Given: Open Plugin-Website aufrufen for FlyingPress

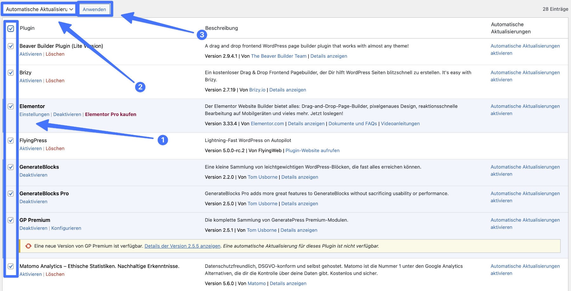Looking at the screenshot, I should pyautogui.click(x=312, y=150).
